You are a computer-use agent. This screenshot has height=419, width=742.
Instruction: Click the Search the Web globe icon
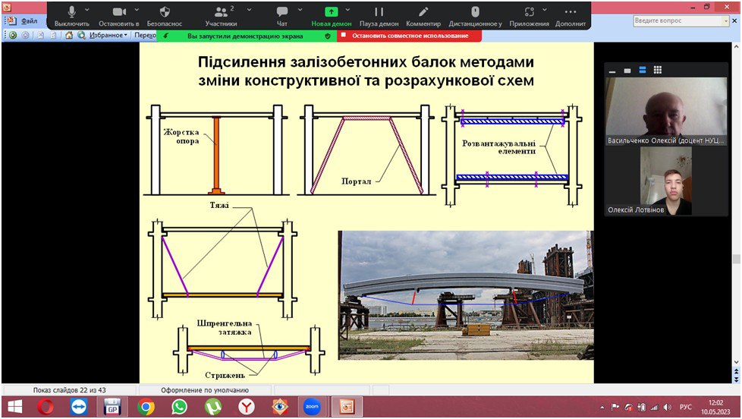pos(81,35)
